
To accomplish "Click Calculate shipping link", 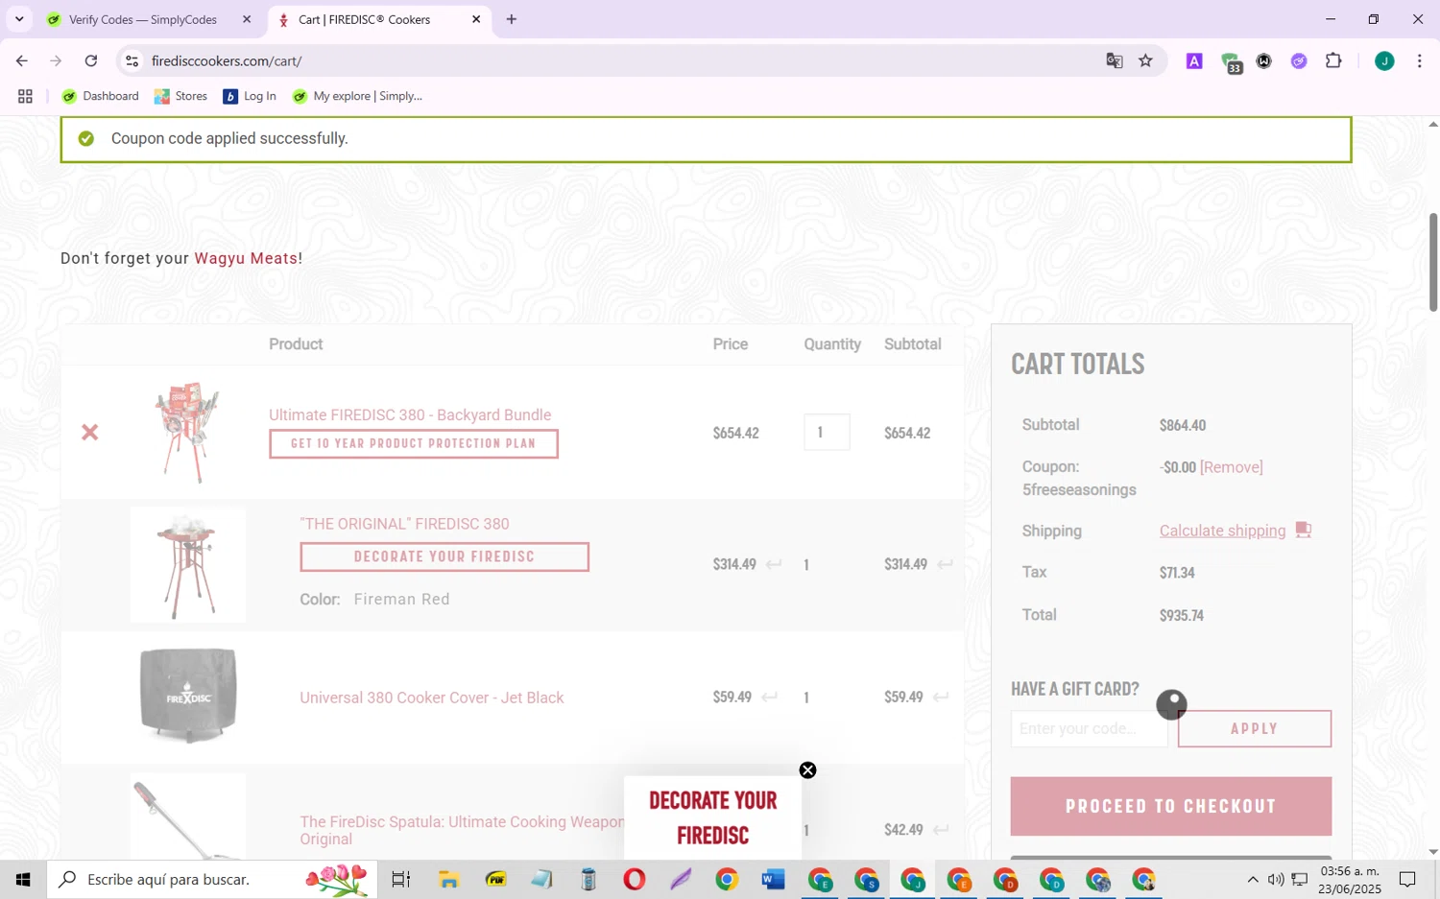I will click(1222, 531).
